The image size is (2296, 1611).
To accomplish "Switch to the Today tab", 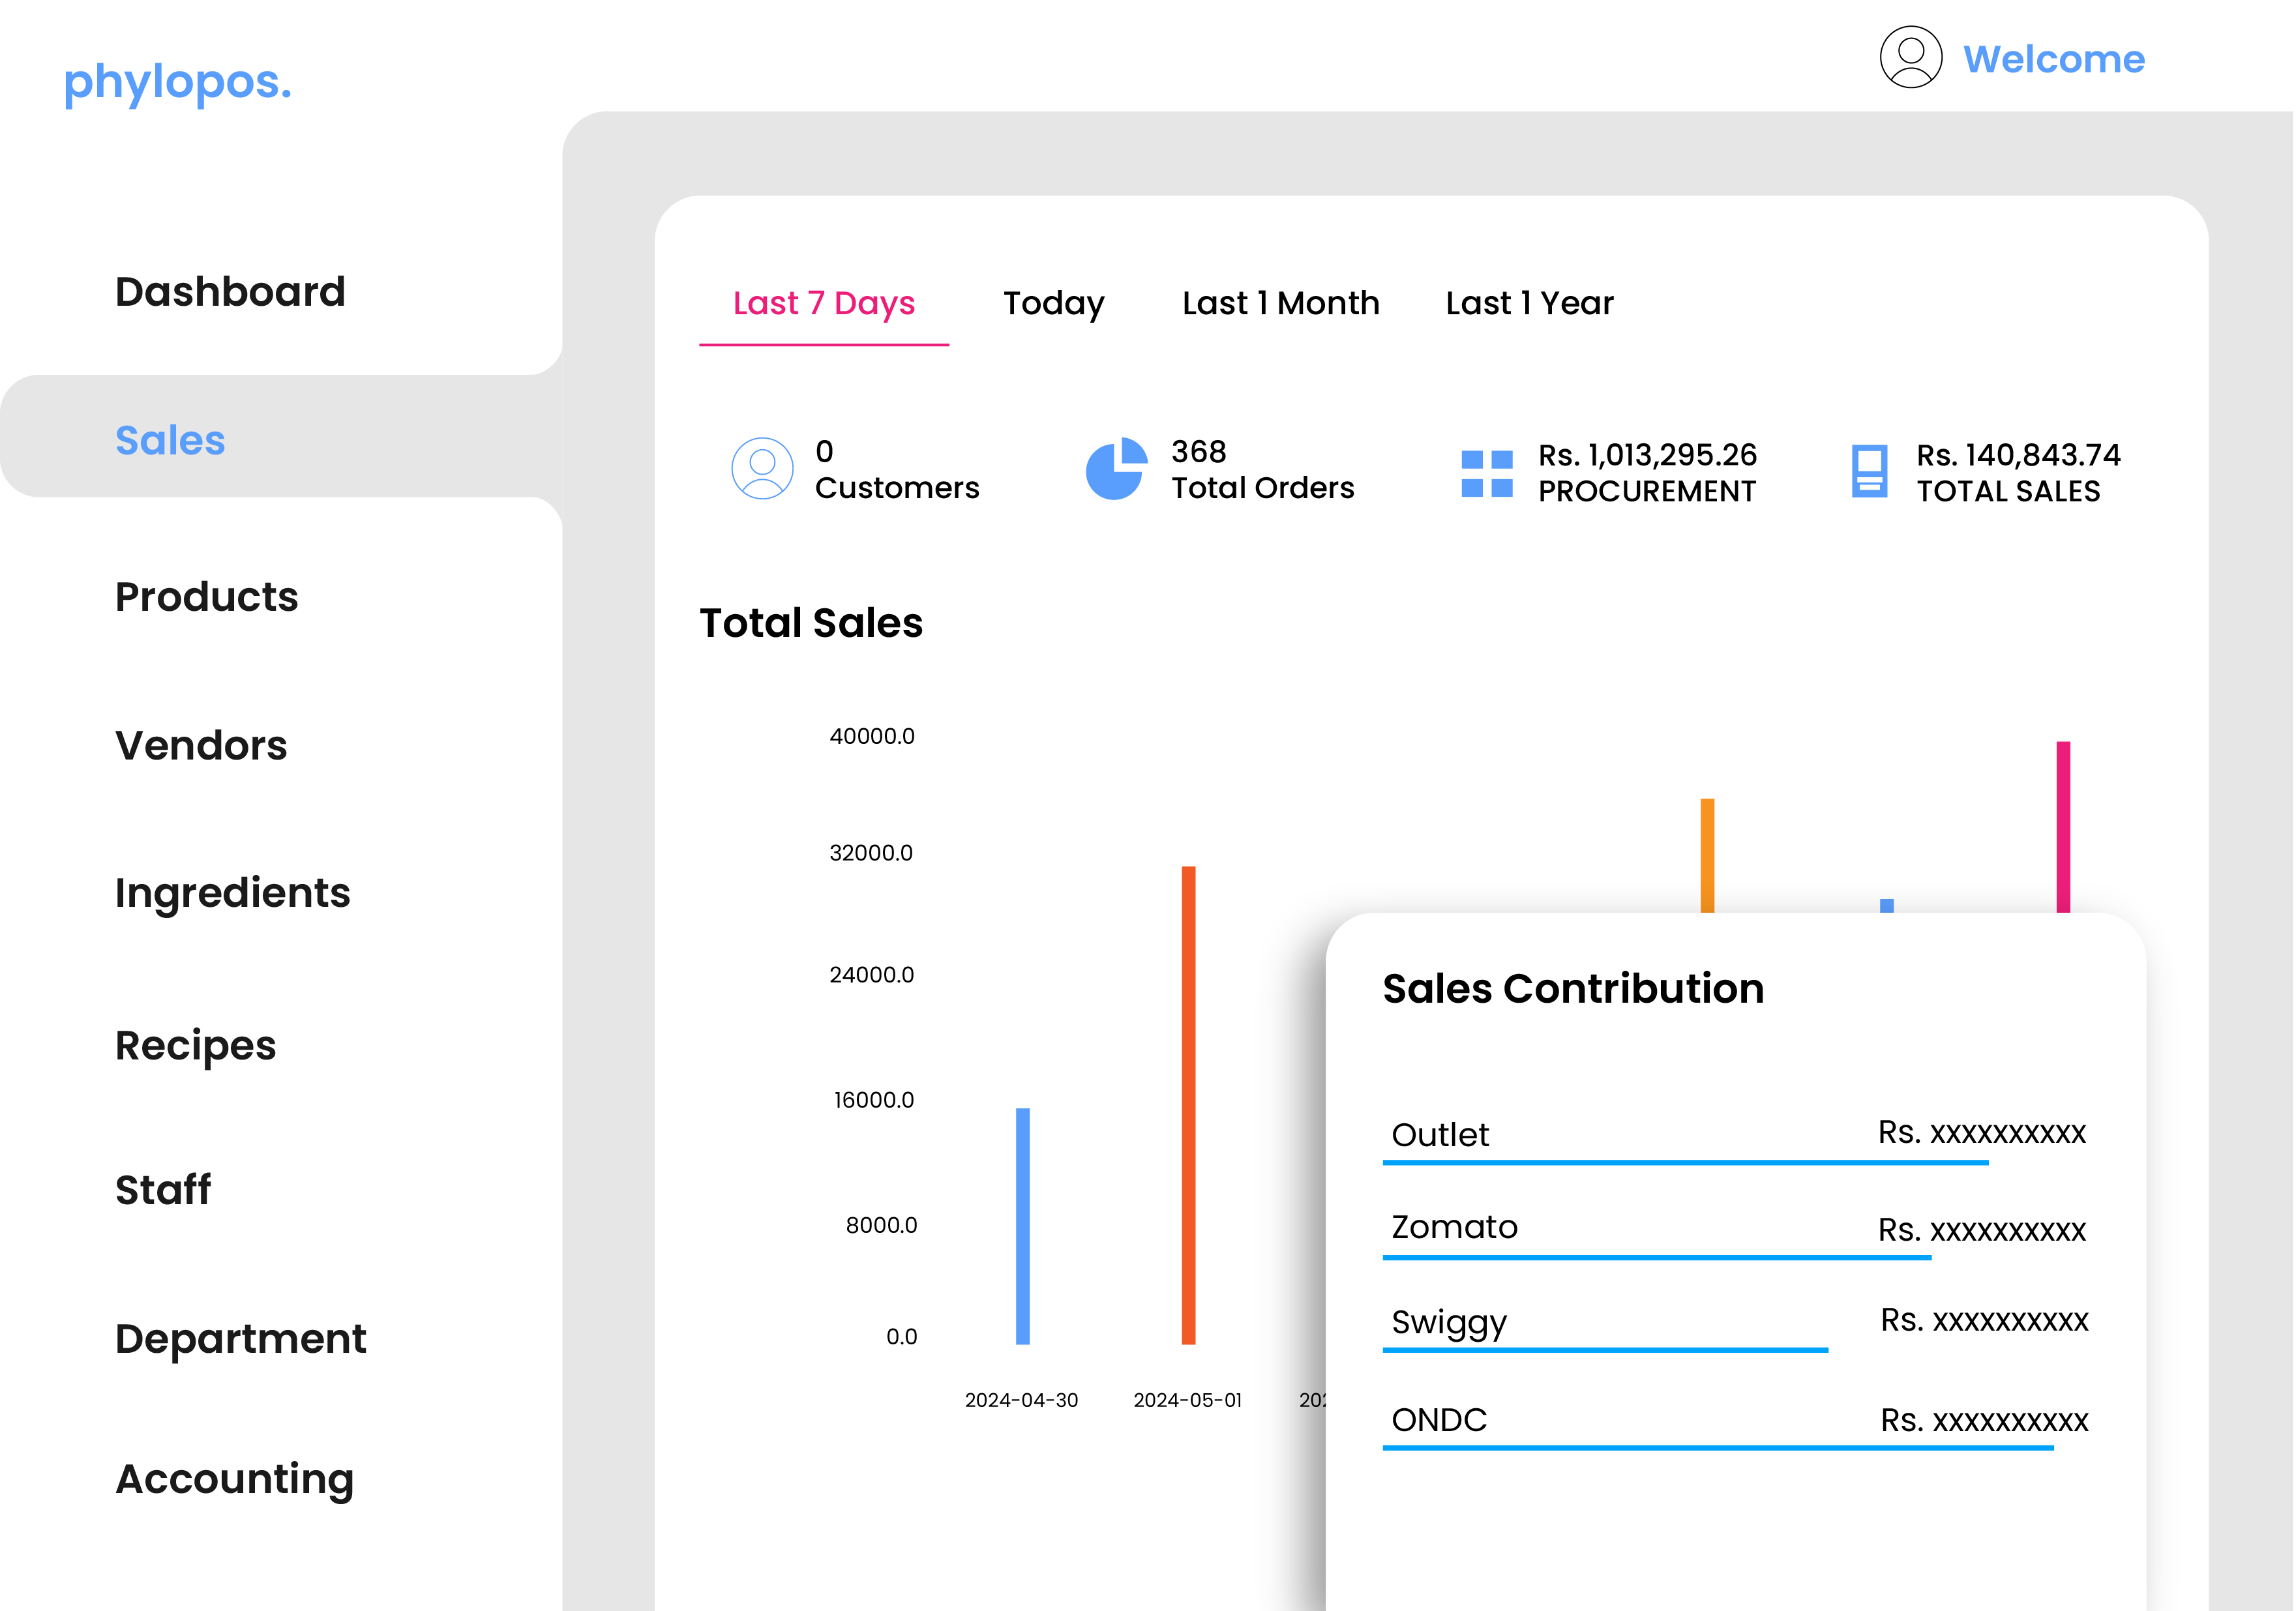I will click(x=1053, y=303).
